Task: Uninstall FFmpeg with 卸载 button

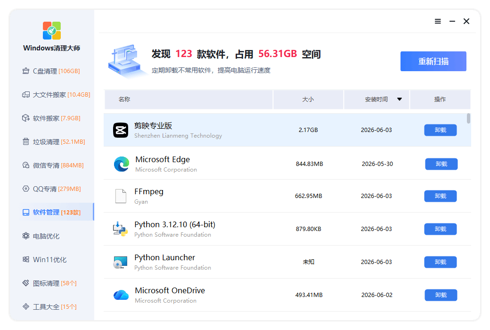Action: [441, 196]
